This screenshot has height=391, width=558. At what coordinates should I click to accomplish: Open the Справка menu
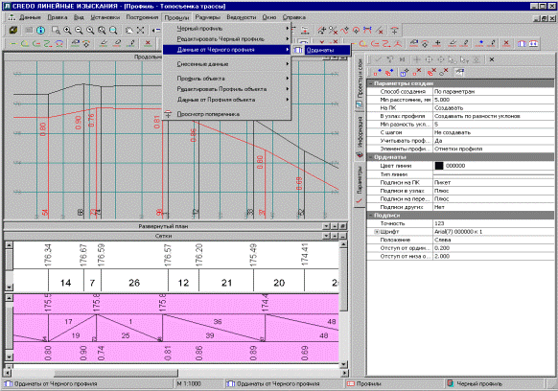tap(294, 17)
